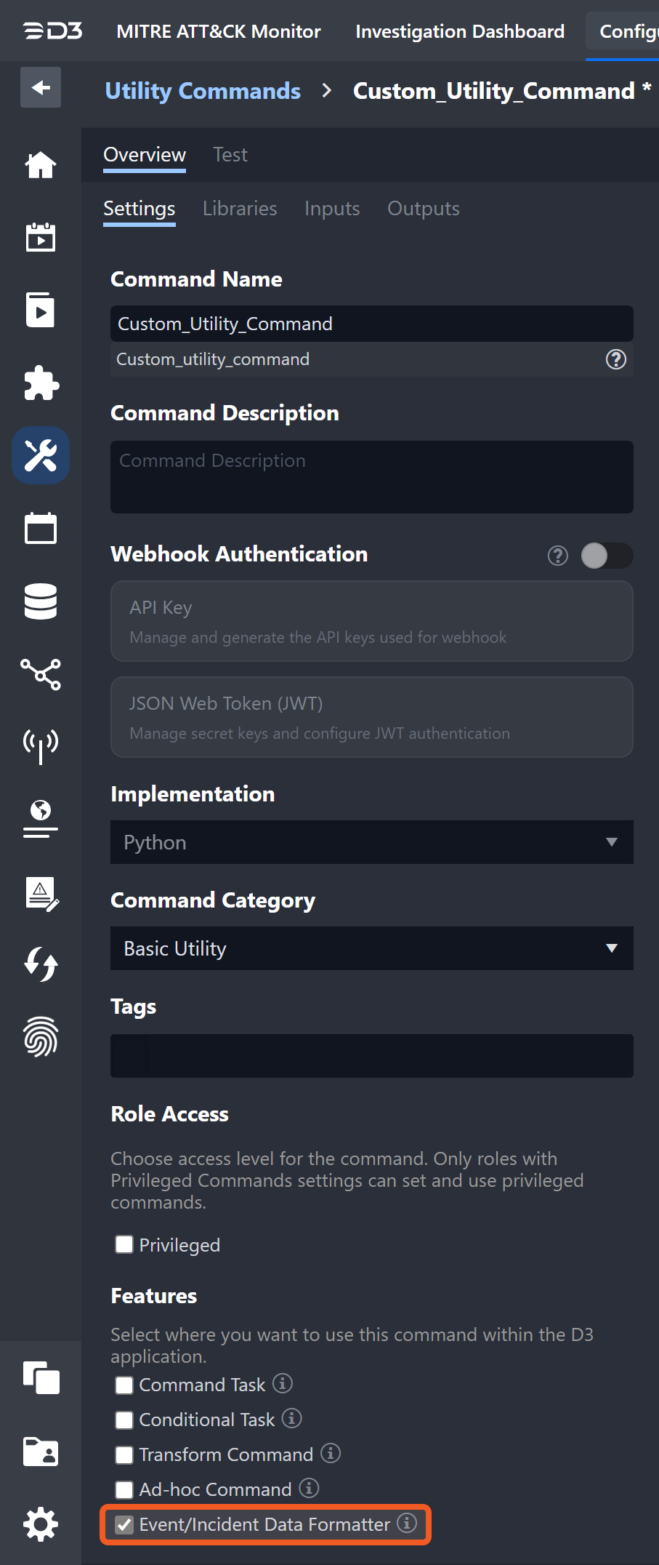Click into the Command Description field
Screen dimensions: 659x1565
click(x=371, y=477)
